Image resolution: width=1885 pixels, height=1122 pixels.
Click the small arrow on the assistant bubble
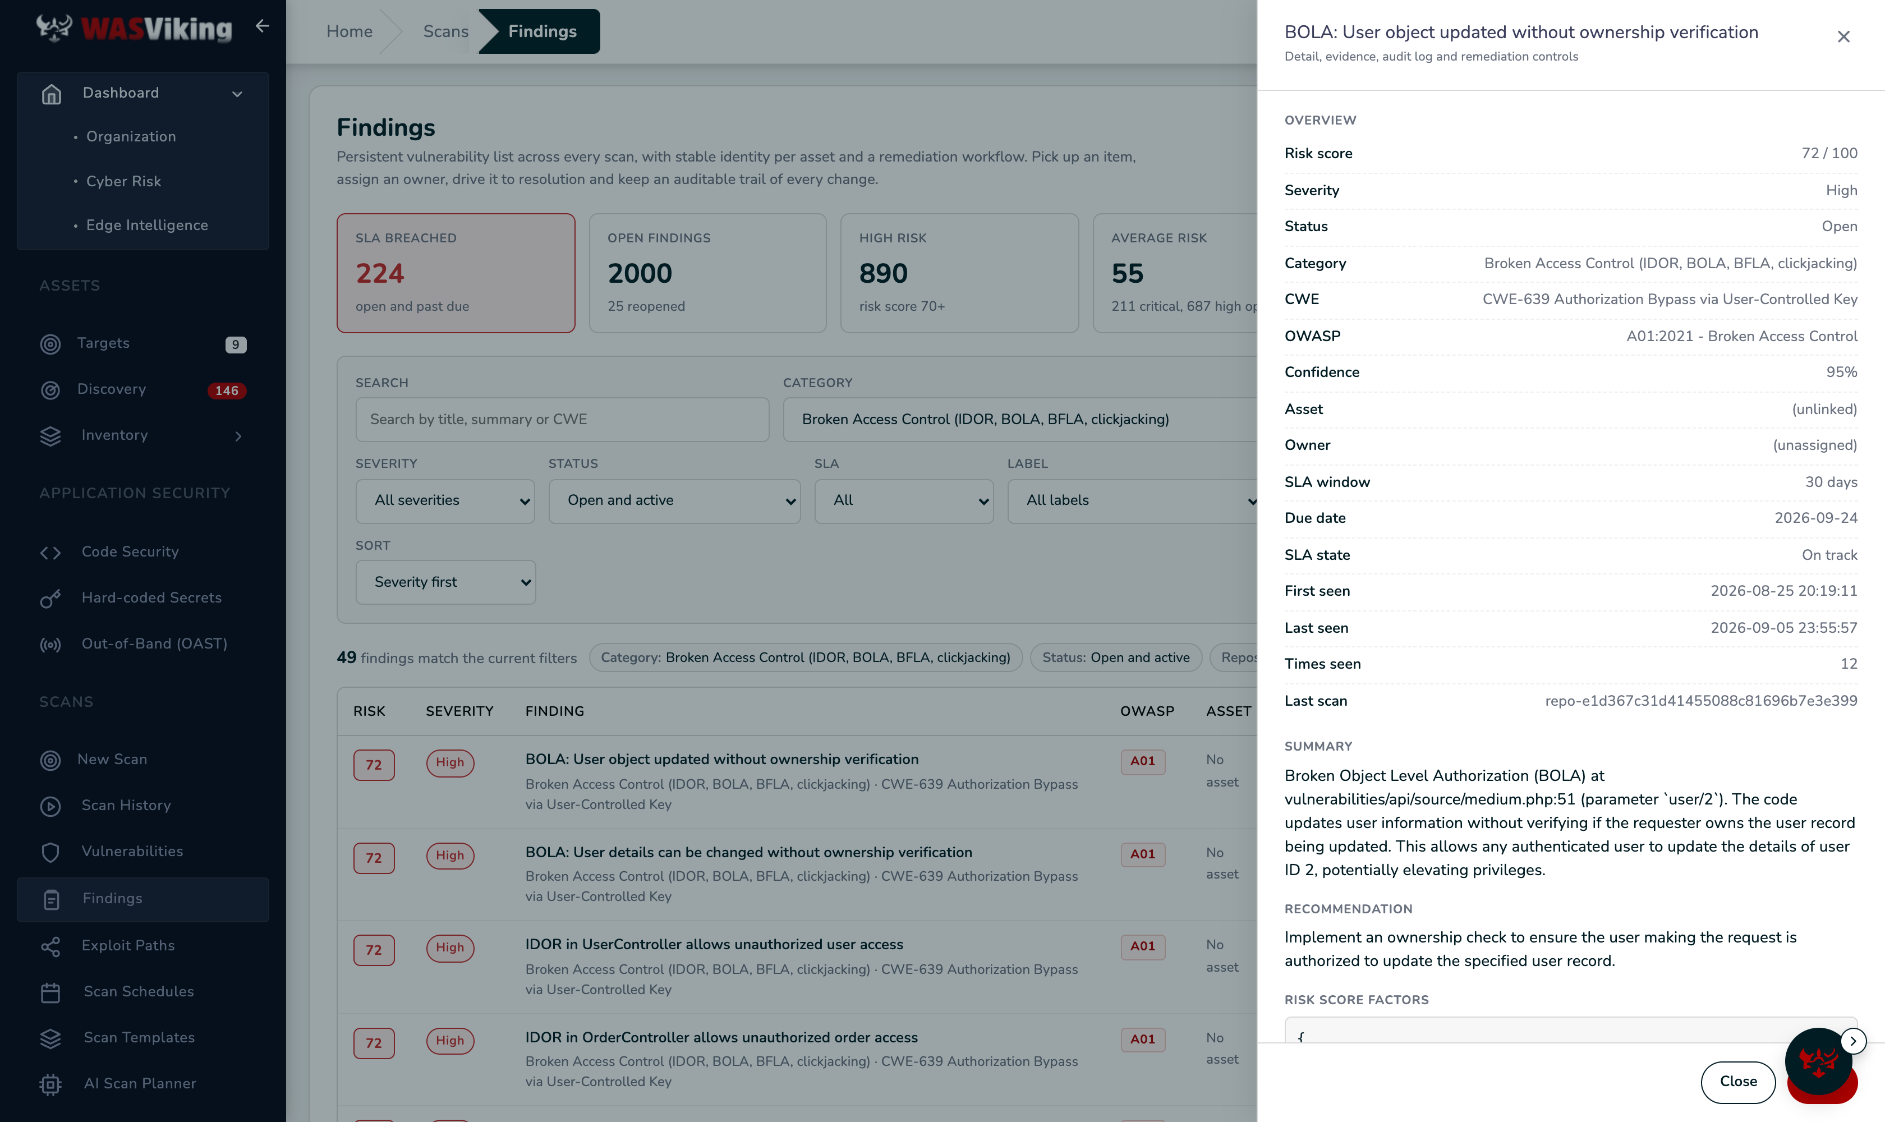click(1853, 1041)
